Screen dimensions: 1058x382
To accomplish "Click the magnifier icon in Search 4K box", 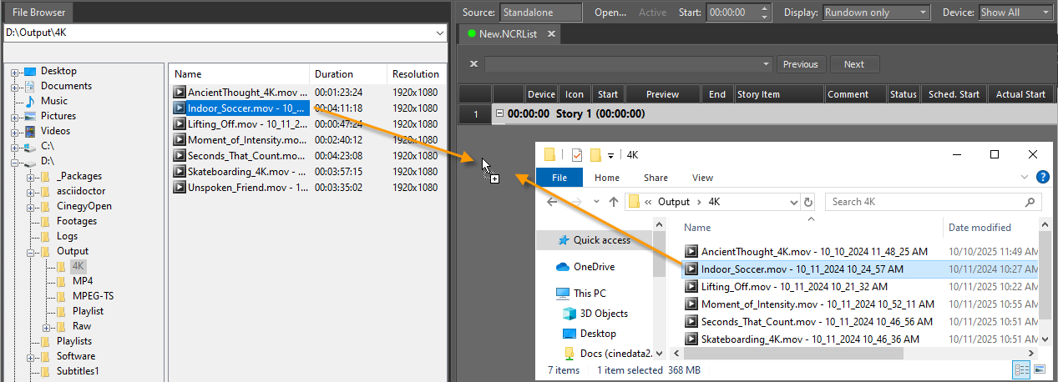I will point(1030,202).
